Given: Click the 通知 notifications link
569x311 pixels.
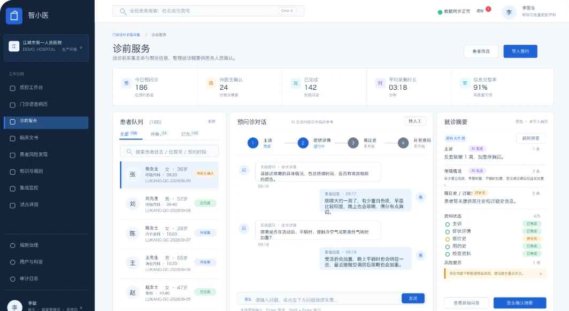Looking at the screenshot, I should coord(480,11).
